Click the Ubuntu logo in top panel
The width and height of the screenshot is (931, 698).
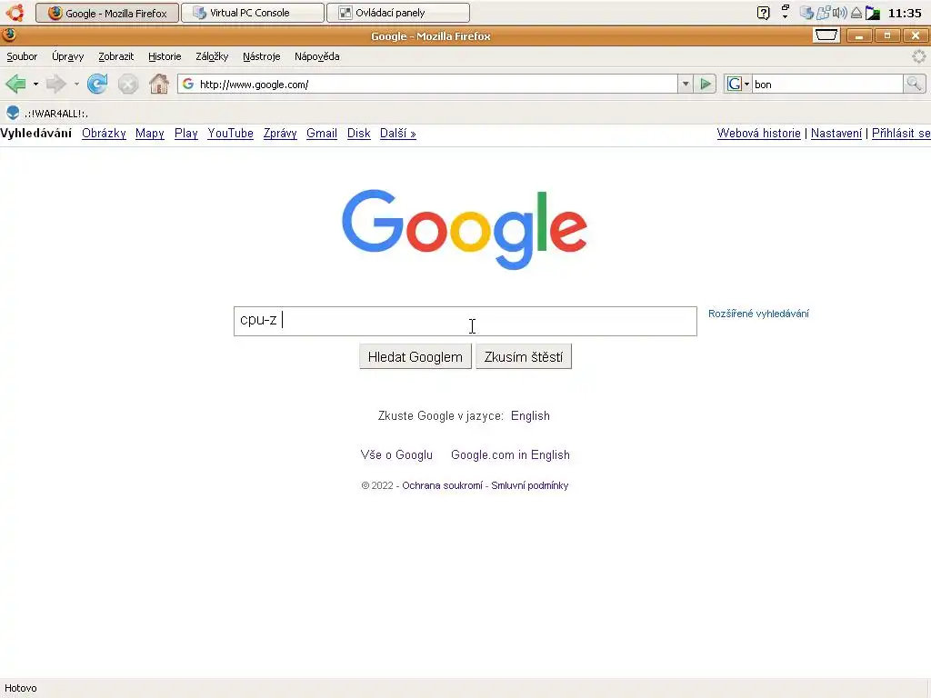(x=15, y=12)
